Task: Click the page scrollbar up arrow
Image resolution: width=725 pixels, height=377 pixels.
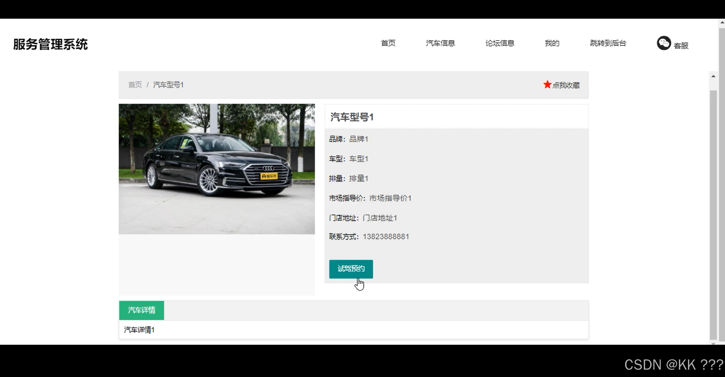Action: point(714,76)
